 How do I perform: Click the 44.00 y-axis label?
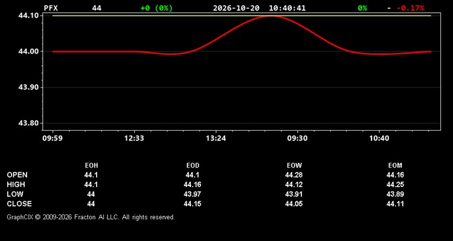click(x=28, y=52)
